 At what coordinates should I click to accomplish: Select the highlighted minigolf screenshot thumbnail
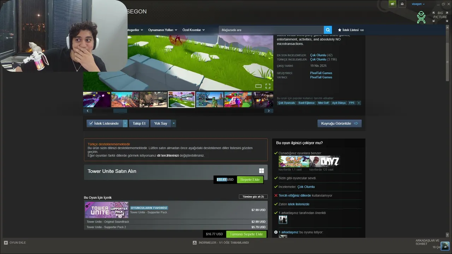click(182, 99)
